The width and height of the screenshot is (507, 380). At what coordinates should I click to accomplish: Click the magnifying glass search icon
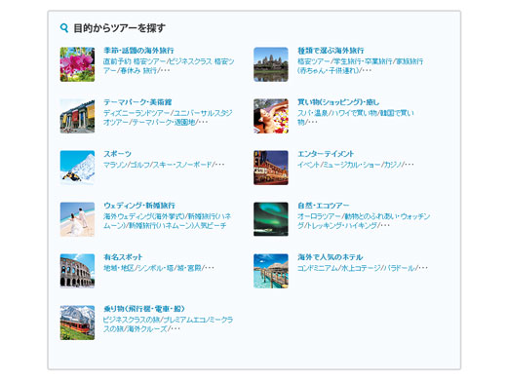[x=64, y=28]
